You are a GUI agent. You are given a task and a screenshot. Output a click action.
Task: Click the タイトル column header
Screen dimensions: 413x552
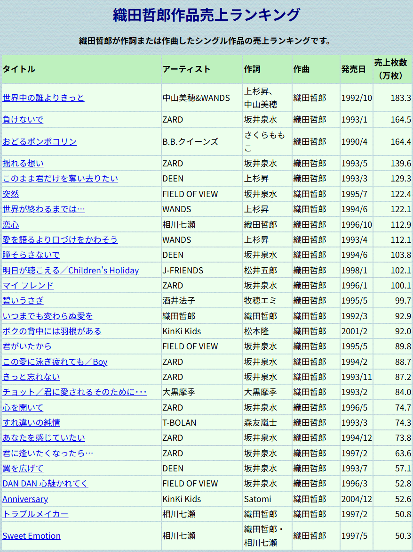click(19, 69)
